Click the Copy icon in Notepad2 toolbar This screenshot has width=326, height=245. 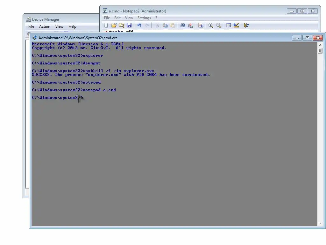point(165,26)
